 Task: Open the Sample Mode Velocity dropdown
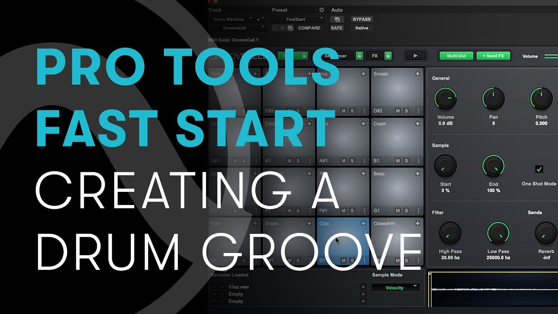[395, 288]
